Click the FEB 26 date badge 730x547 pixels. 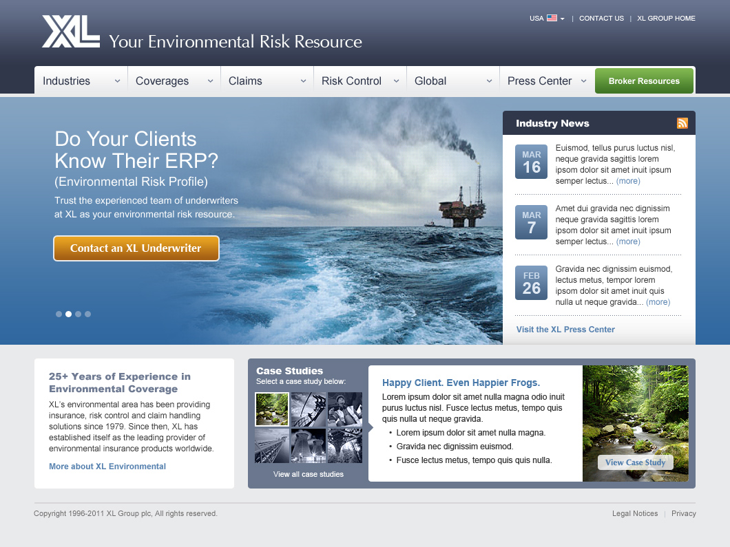[531, 283]
